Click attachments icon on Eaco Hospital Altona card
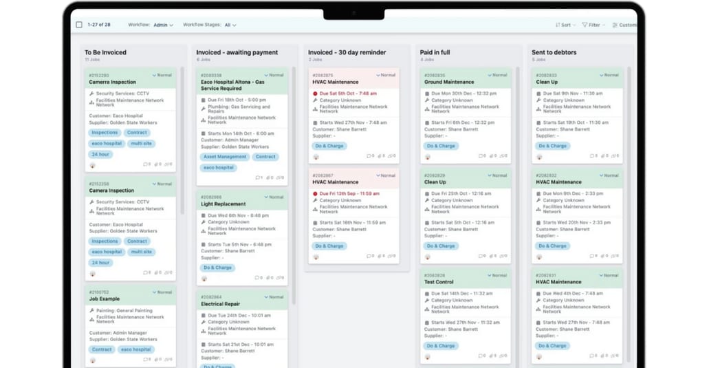Viewport: 709px width, 368px height. point(270,178)
